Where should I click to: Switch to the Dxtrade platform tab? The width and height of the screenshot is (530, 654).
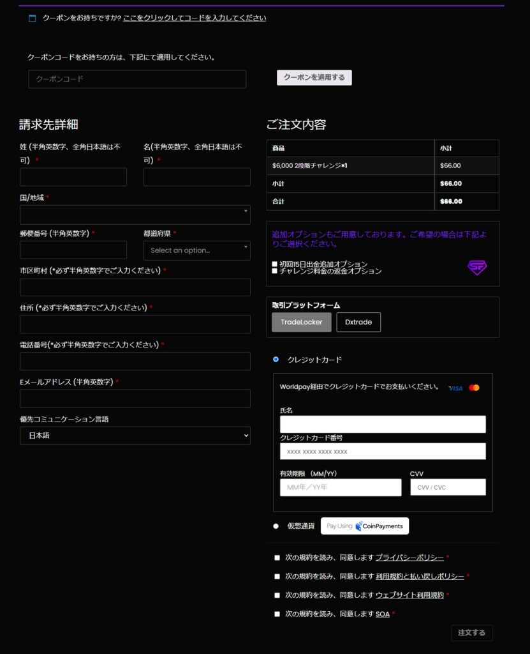pyautogui.click(x=358, y=323)
